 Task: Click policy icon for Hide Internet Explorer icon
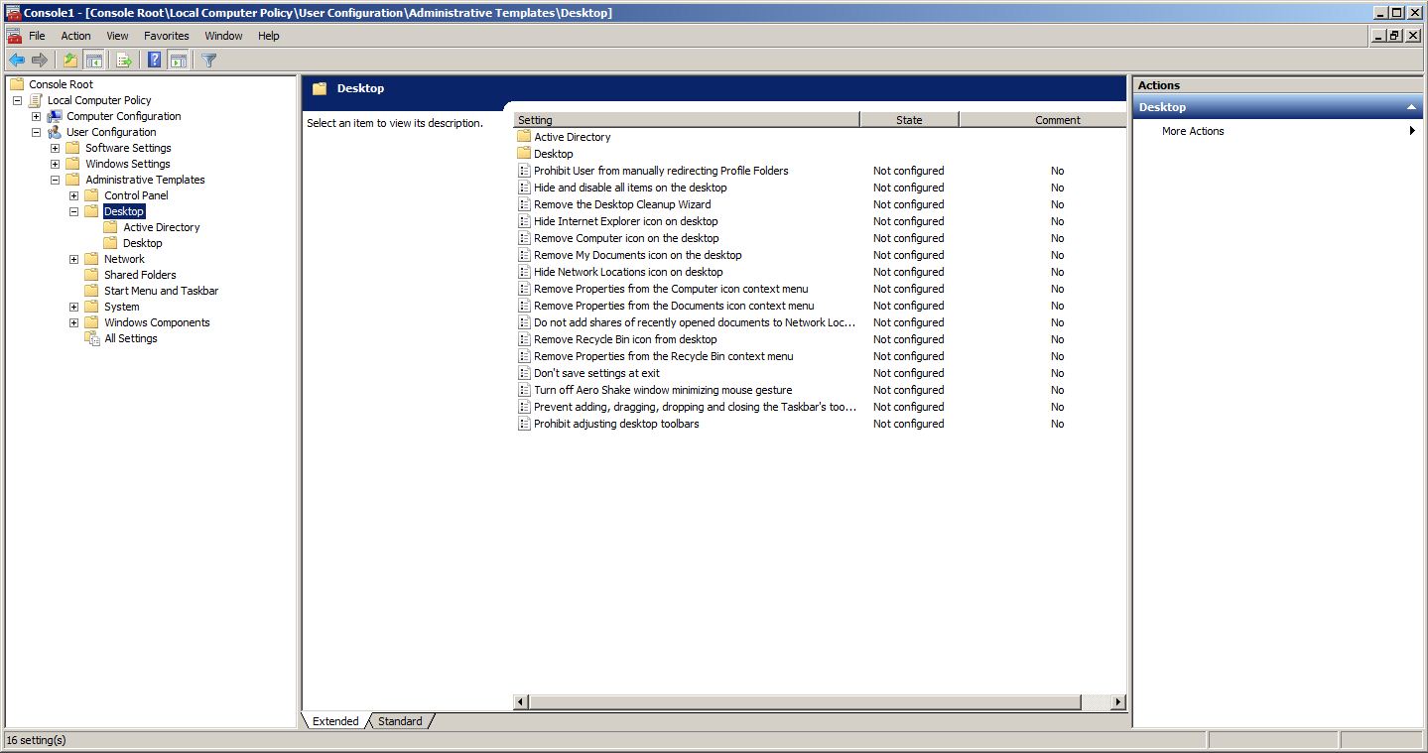pyautogui.click(x=525, y=221)
